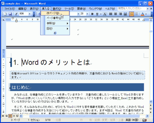The width and height of the screenshot is (154, 123).
Task: Expand the Insert menu with the double chevron
Action: 55,33
